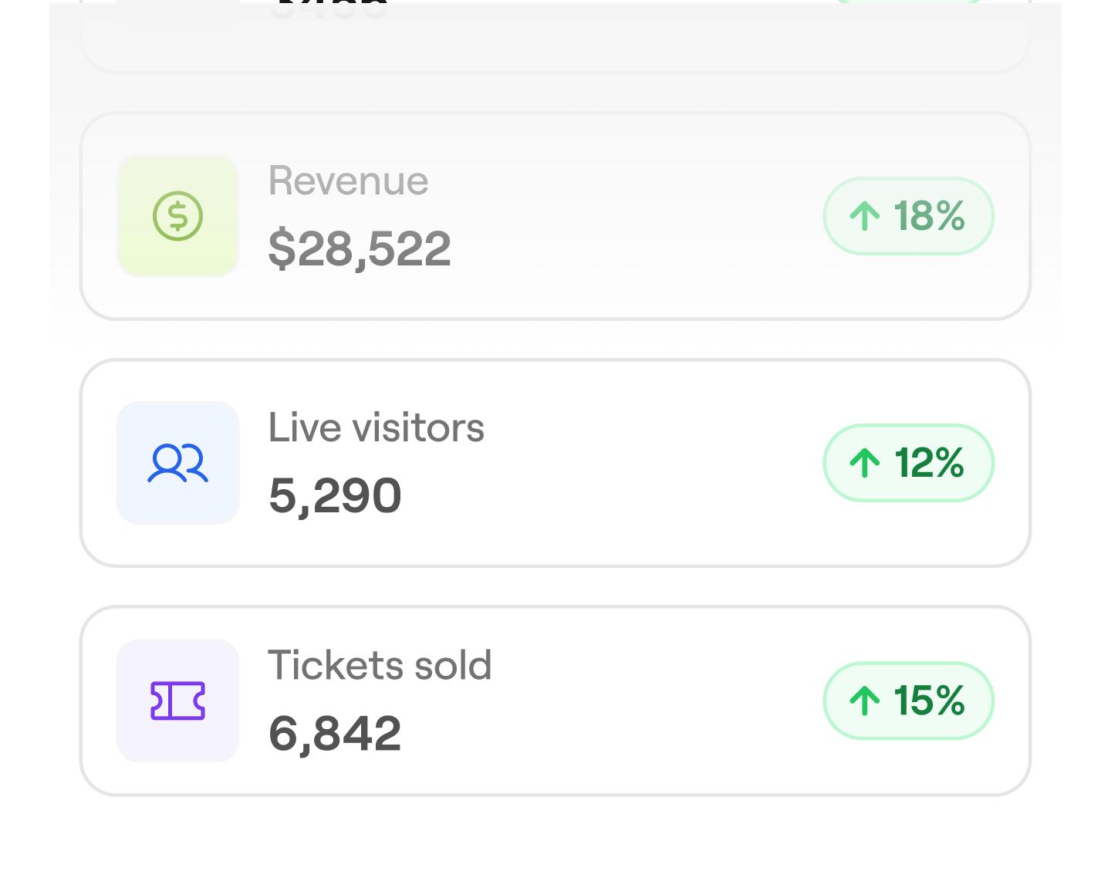Click the Revenue label text
The height and width of the screenshot is (895, 1111).
348,181
